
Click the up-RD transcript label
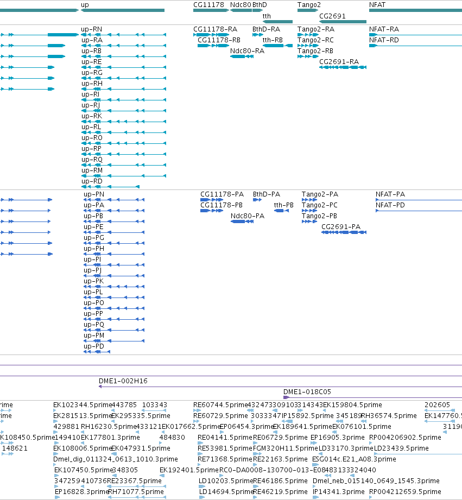(x=92, y=181)
